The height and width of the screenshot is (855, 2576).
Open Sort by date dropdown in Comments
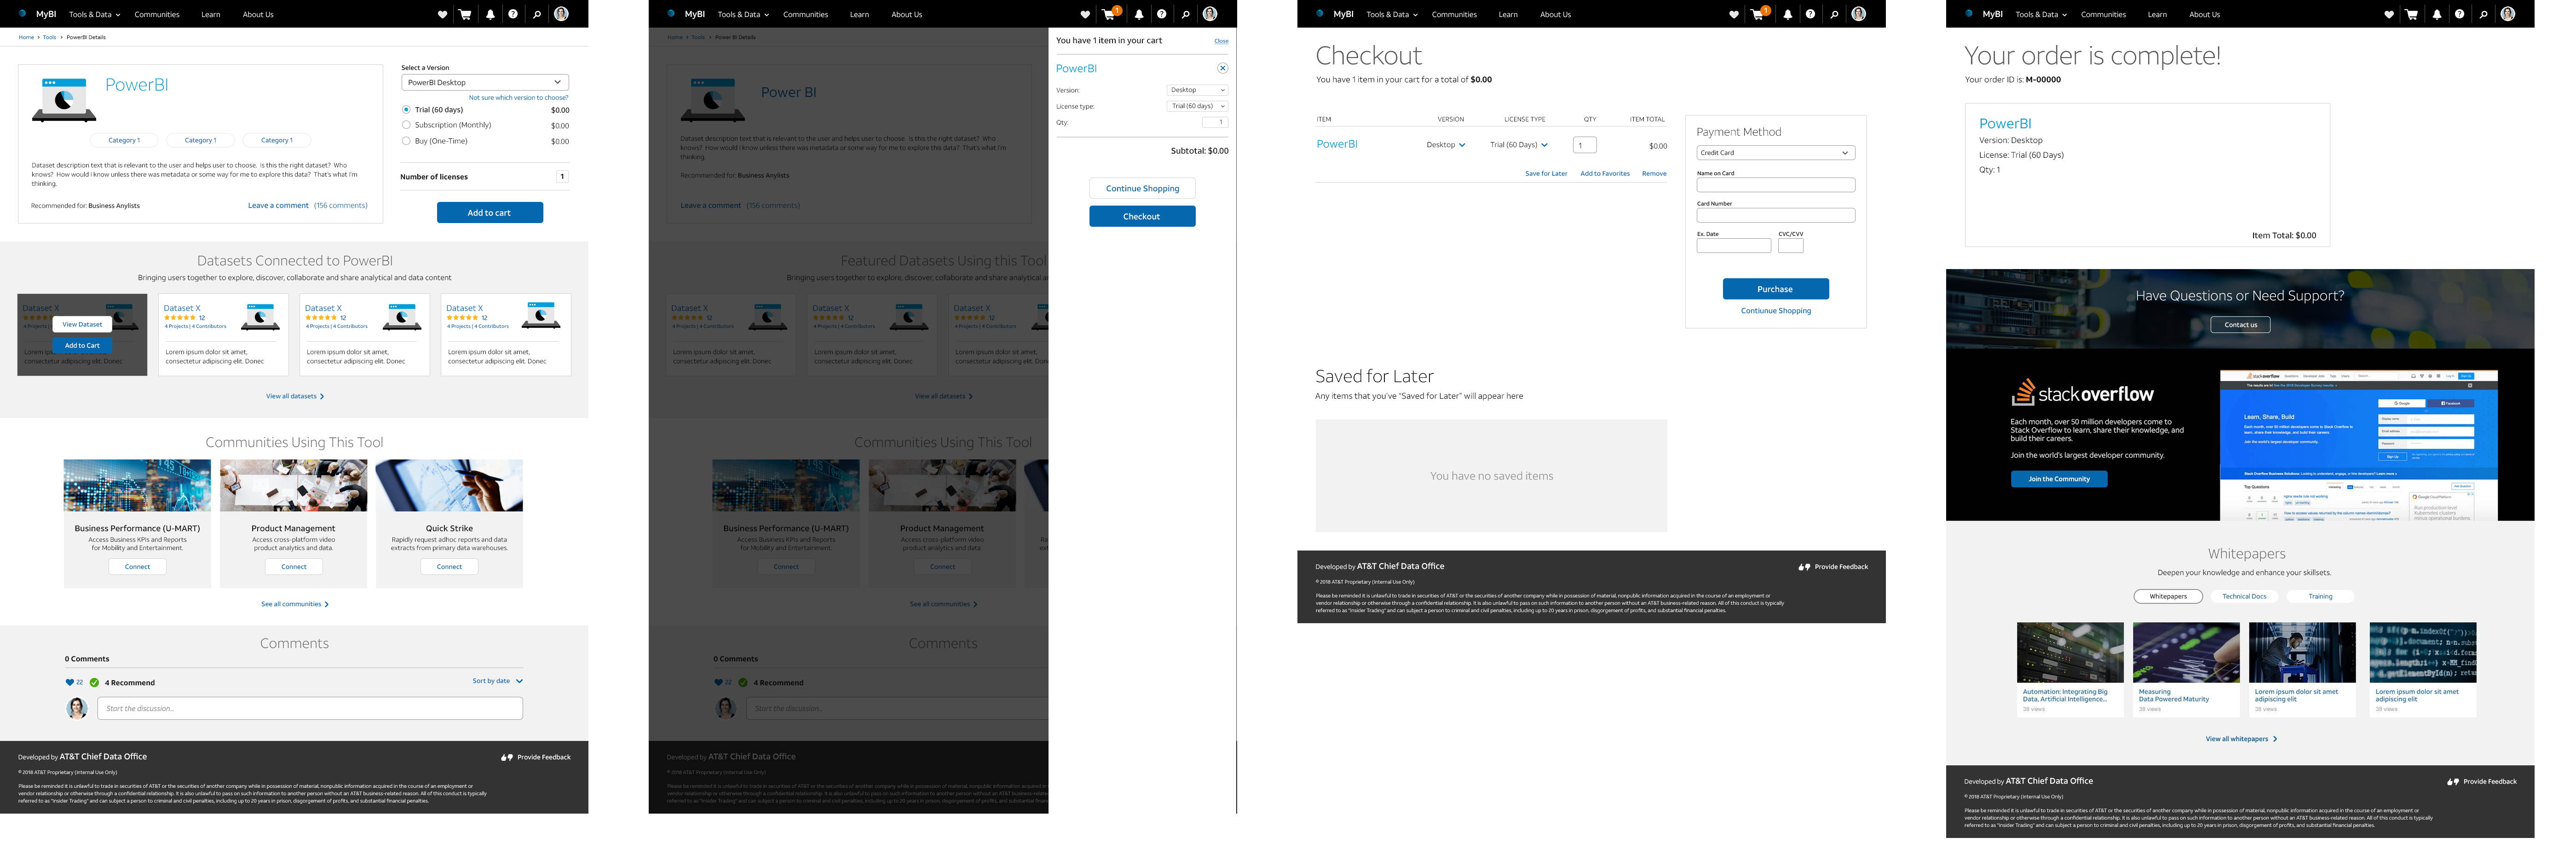(x=497, y=681)
